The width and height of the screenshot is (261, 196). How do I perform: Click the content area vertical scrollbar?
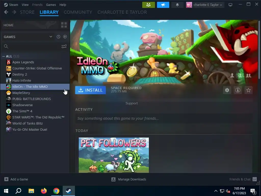pyautogui.click(x=259, y=50)
